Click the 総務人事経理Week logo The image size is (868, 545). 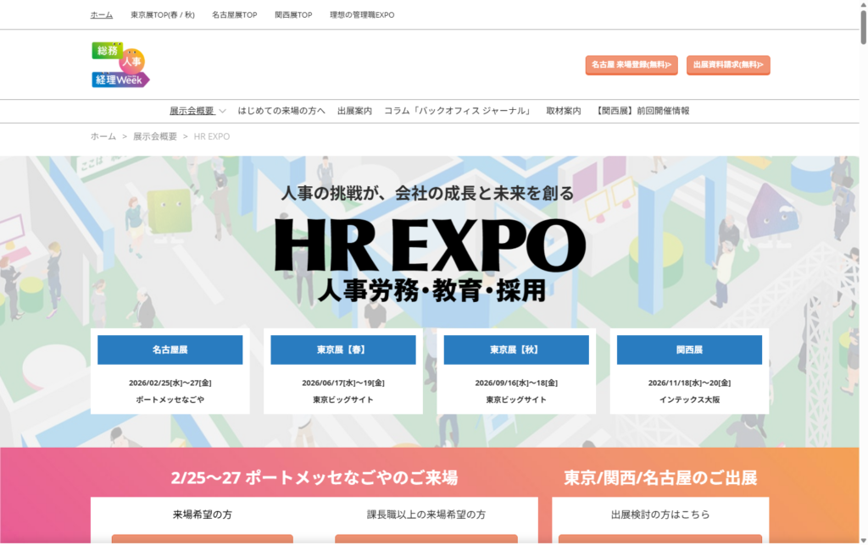pyautogui.click(x=120, y=65)
